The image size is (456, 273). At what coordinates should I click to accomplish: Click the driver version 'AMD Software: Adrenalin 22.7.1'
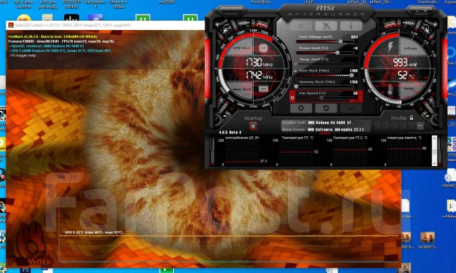tap(336, 130)
